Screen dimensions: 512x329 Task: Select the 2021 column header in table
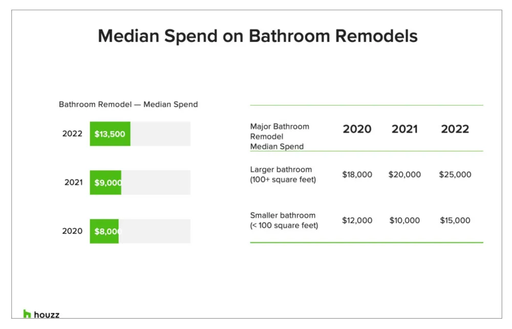point(404,129)
